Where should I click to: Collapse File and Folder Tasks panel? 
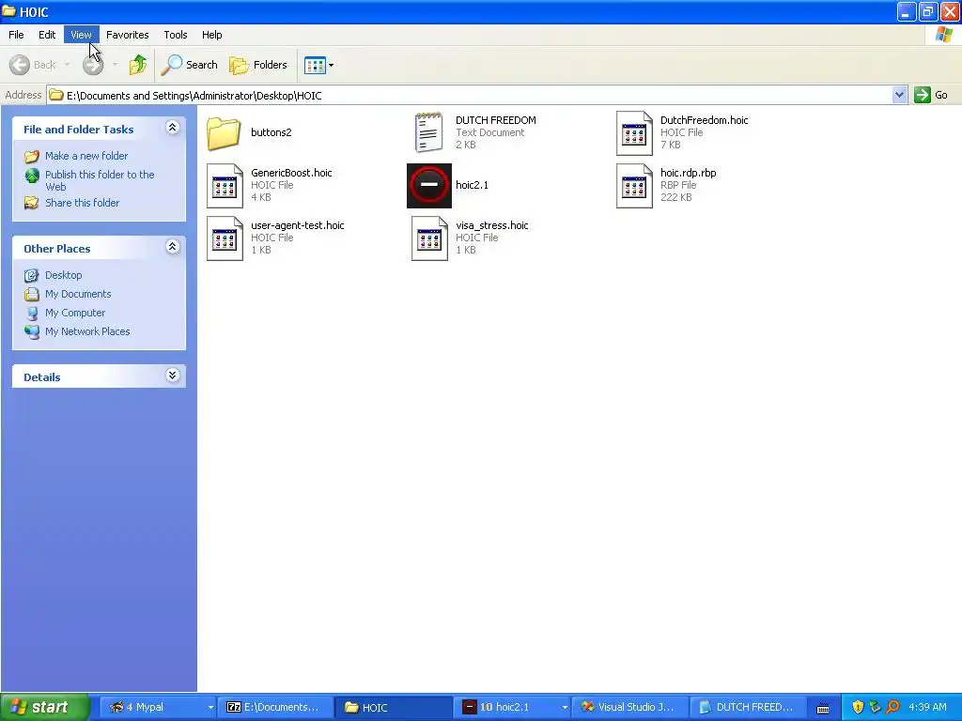coord(173,128)
